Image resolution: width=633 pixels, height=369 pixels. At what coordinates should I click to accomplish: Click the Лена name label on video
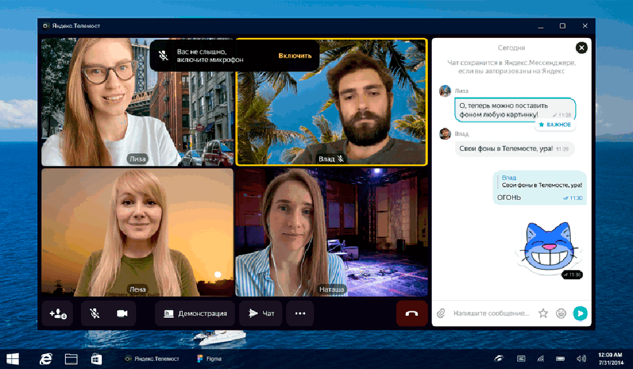coord(137,289)
